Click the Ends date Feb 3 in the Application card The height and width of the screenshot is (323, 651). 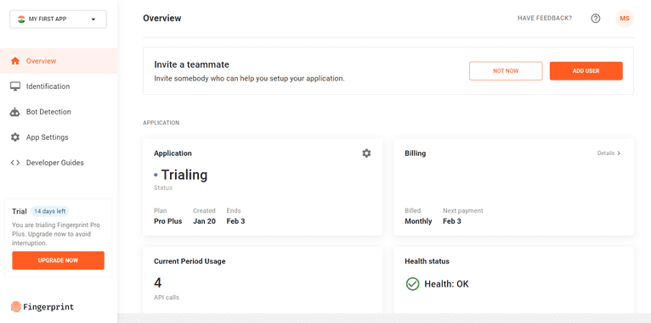(x=235, y=221)
